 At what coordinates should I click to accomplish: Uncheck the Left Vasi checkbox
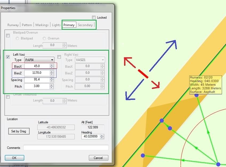point(8,57)
